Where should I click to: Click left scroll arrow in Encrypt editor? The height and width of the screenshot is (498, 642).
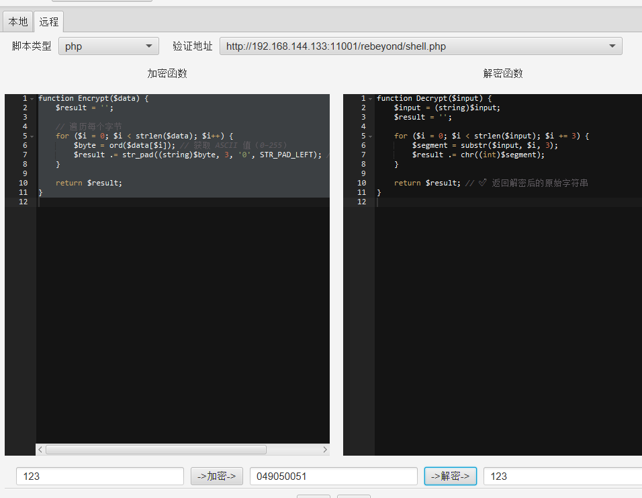(41, 450)
